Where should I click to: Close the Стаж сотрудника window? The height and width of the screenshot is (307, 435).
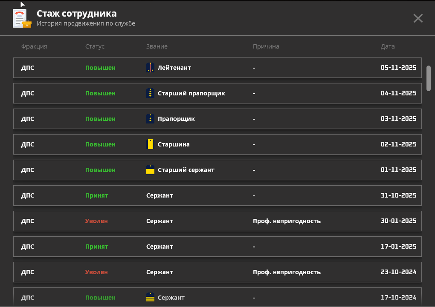click(418, 18)
